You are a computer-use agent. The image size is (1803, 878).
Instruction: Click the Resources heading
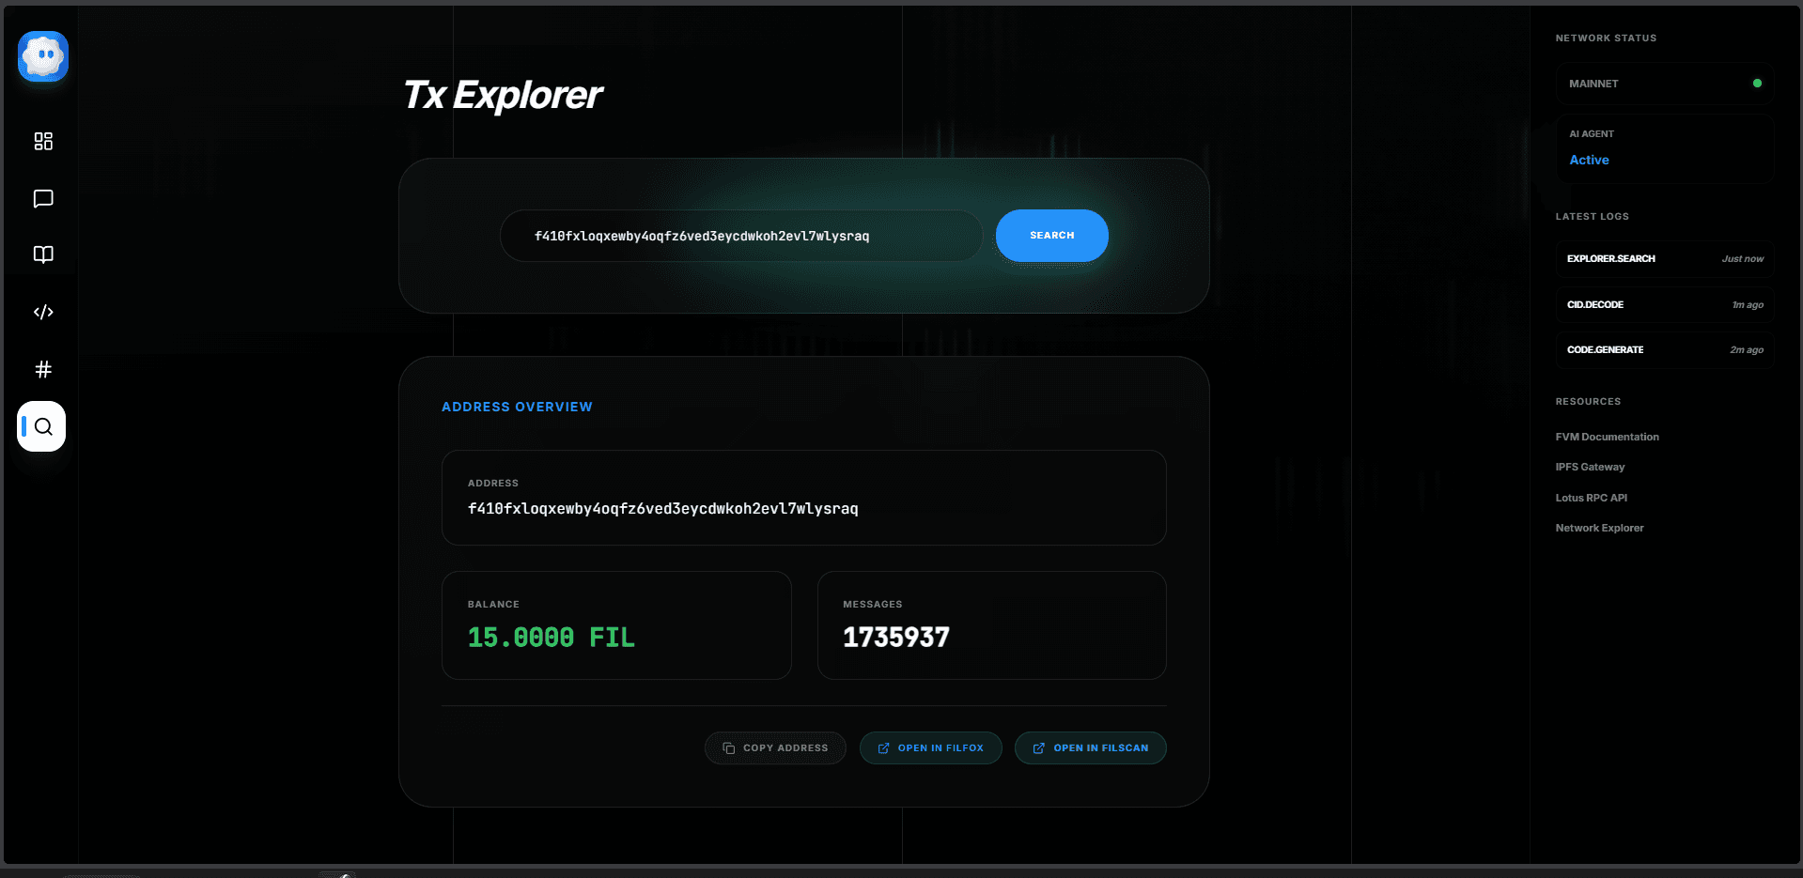click(1588, 402)
